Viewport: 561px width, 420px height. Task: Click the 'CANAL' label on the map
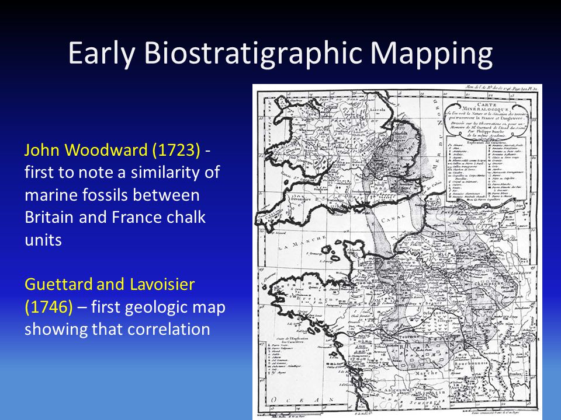click(393, 218)
